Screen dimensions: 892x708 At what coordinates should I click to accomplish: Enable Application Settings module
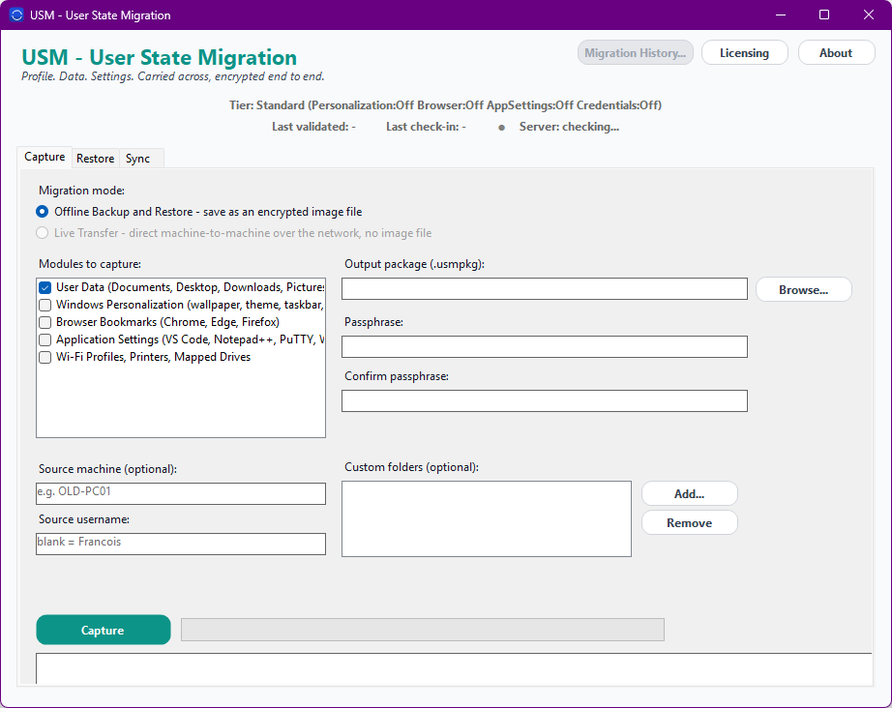(x=45, y=340)
